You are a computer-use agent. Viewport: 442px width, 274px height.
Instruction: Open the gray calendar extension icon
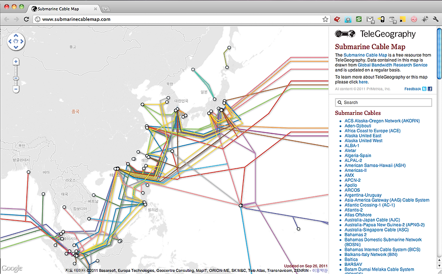pos(392,19)
